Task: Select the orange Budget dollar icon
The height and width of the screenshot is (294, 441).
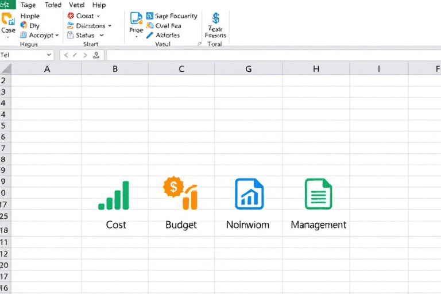Action: pyautogui.click(x=180, y=194)
